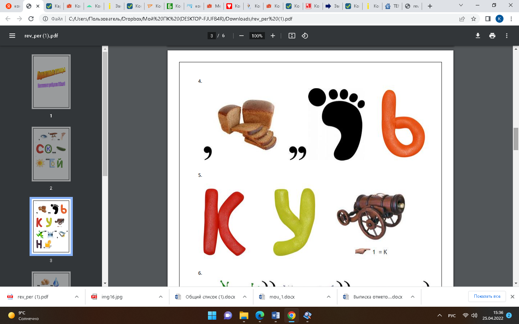Click the zoom in plus icon
The height and width of the screenshot is (324, 519).
point(273,36)
